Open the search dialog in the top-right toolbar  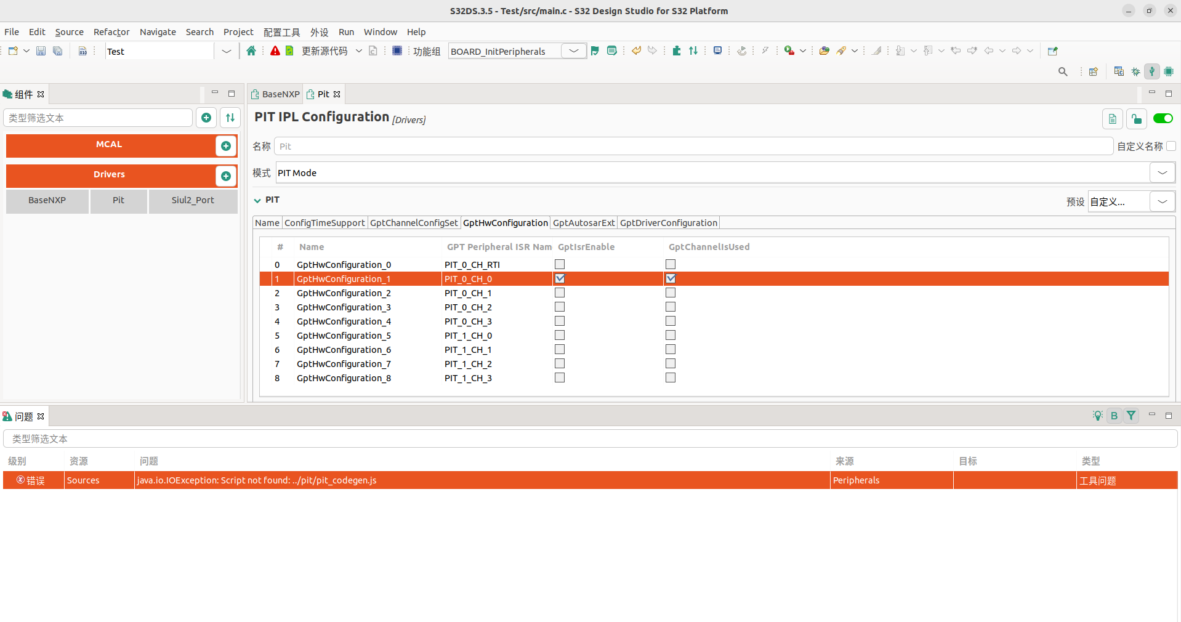point(1062,71)
